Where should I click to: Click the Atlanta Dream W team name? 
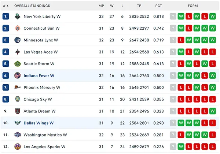click(x=40, y=111)
